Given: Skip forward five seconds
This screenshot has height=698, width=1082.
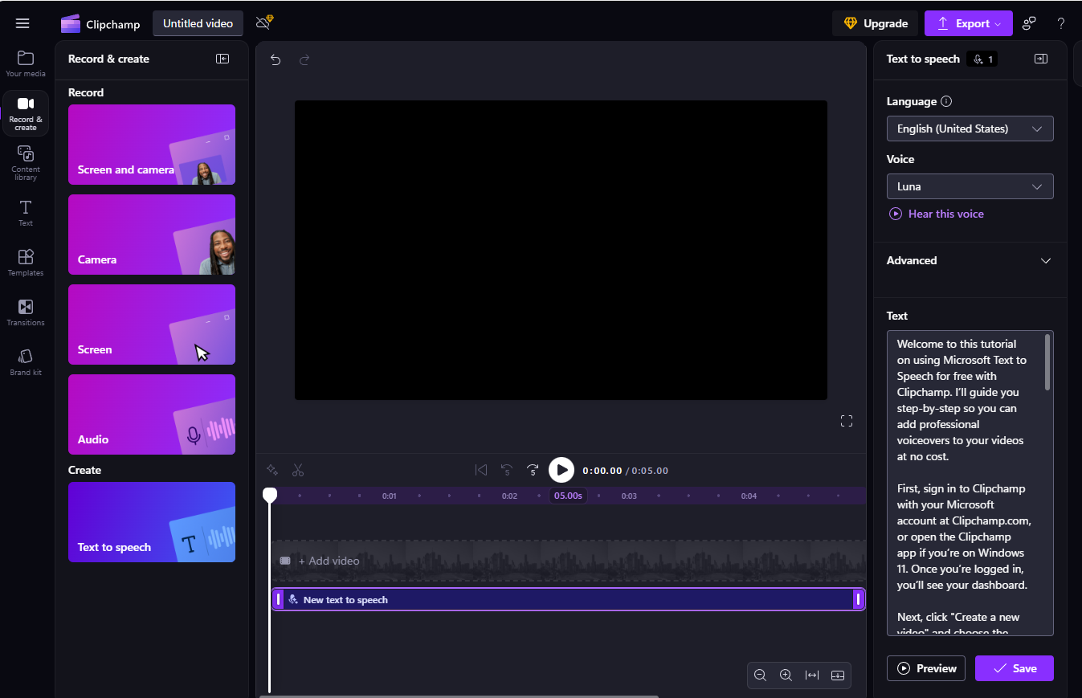Looking at the screenshot, I should pyautogui.click(x=533, y=470).
